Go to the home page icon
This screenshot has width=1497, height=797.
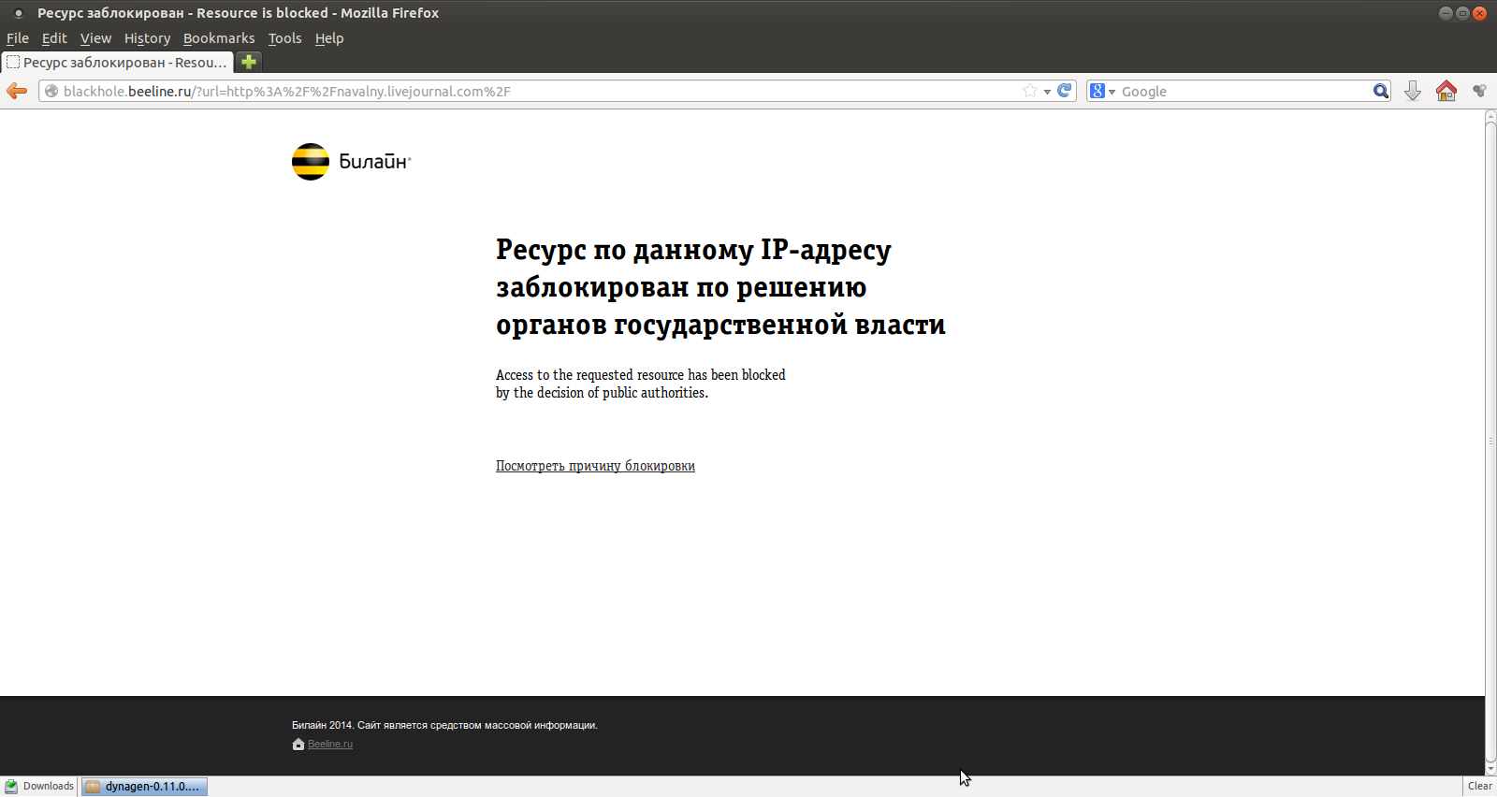tap(1446, 91)
